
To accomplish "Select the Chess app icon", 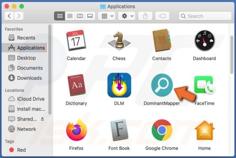I will pyautogui.click(x=119, y=41).
